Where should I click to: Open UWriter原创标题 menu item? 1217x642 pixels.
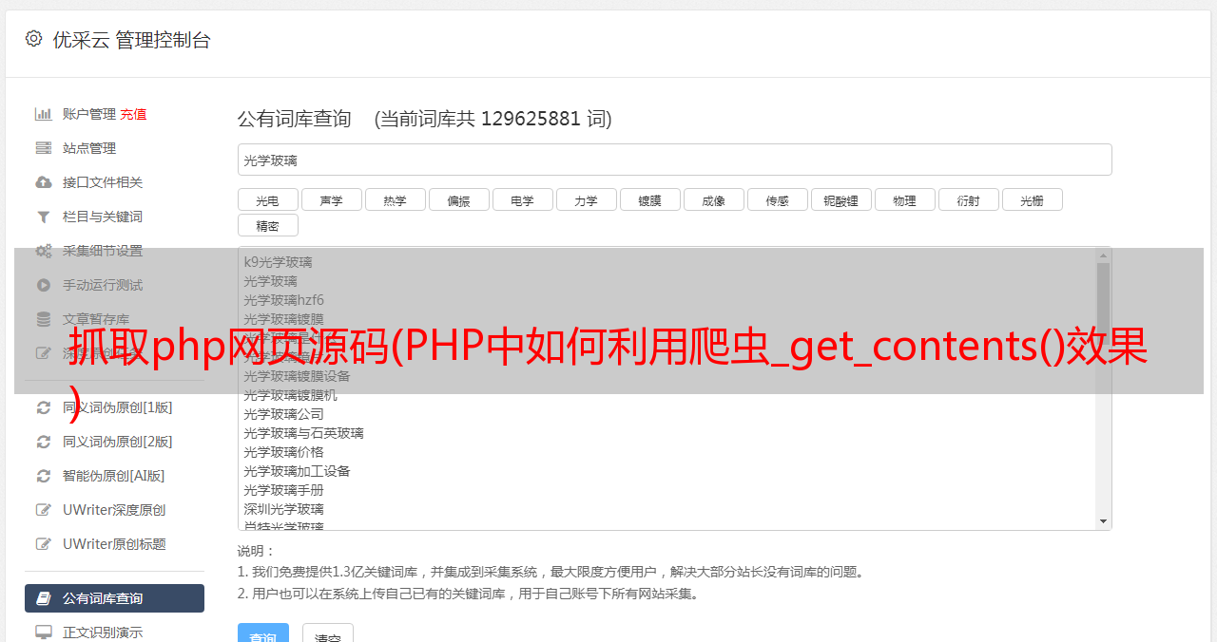[x=114, y=544]
